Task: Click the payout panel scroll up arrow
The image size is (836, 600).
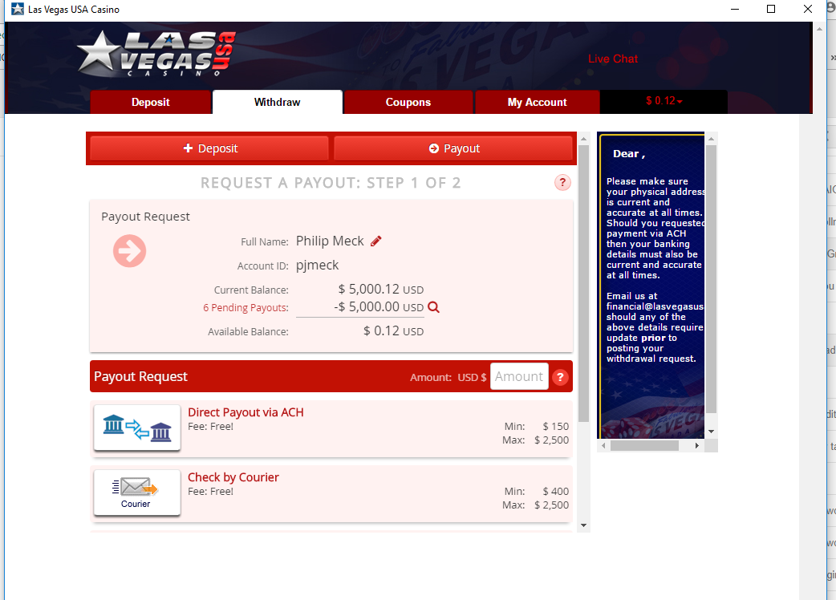Action: click(x=584, y=139)
